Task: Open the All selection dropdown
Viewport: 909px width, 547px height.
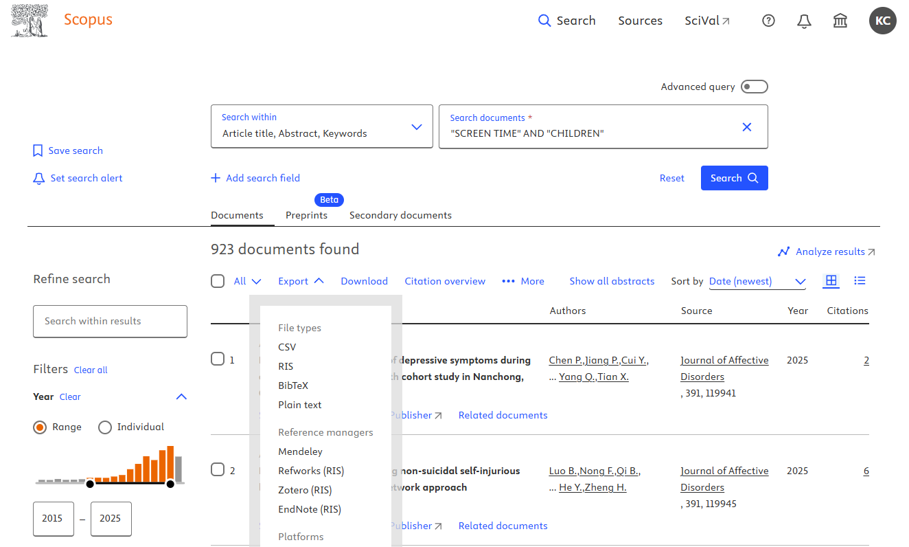Action: pos(247,281)
